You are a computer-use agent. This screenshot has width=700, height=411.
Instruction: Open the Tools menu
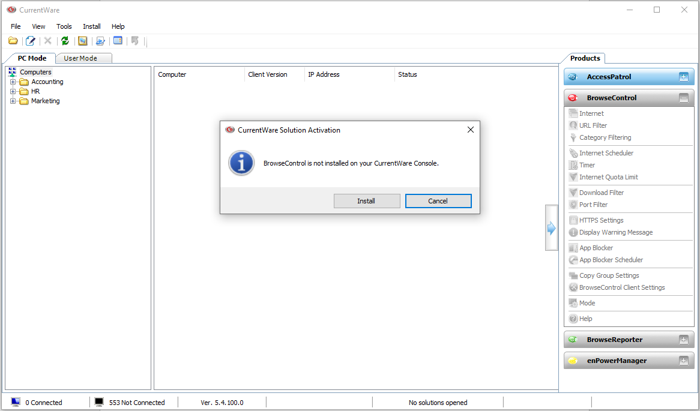click(x=64, y=26)
